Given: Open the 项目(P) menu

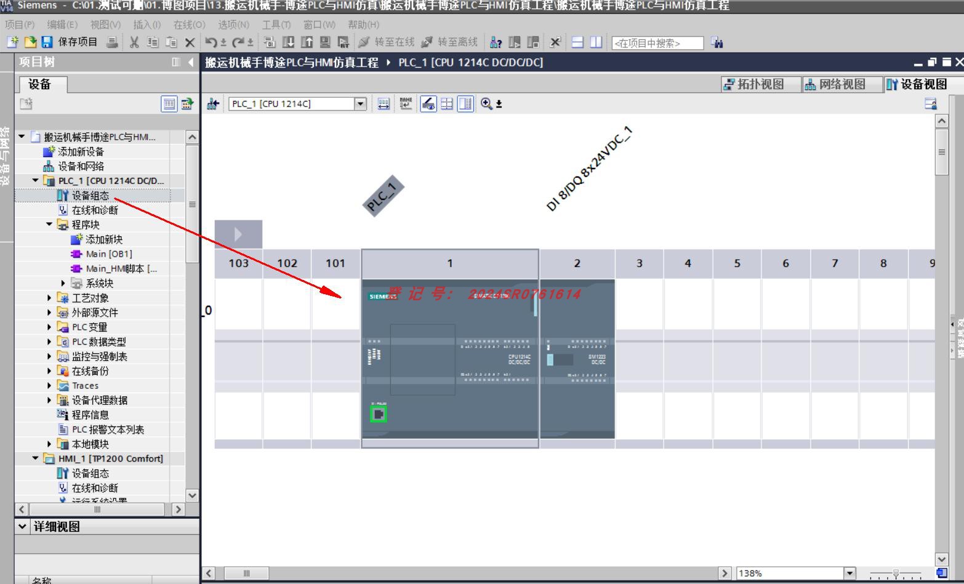Looking at the screenshot, I should 20,25.
